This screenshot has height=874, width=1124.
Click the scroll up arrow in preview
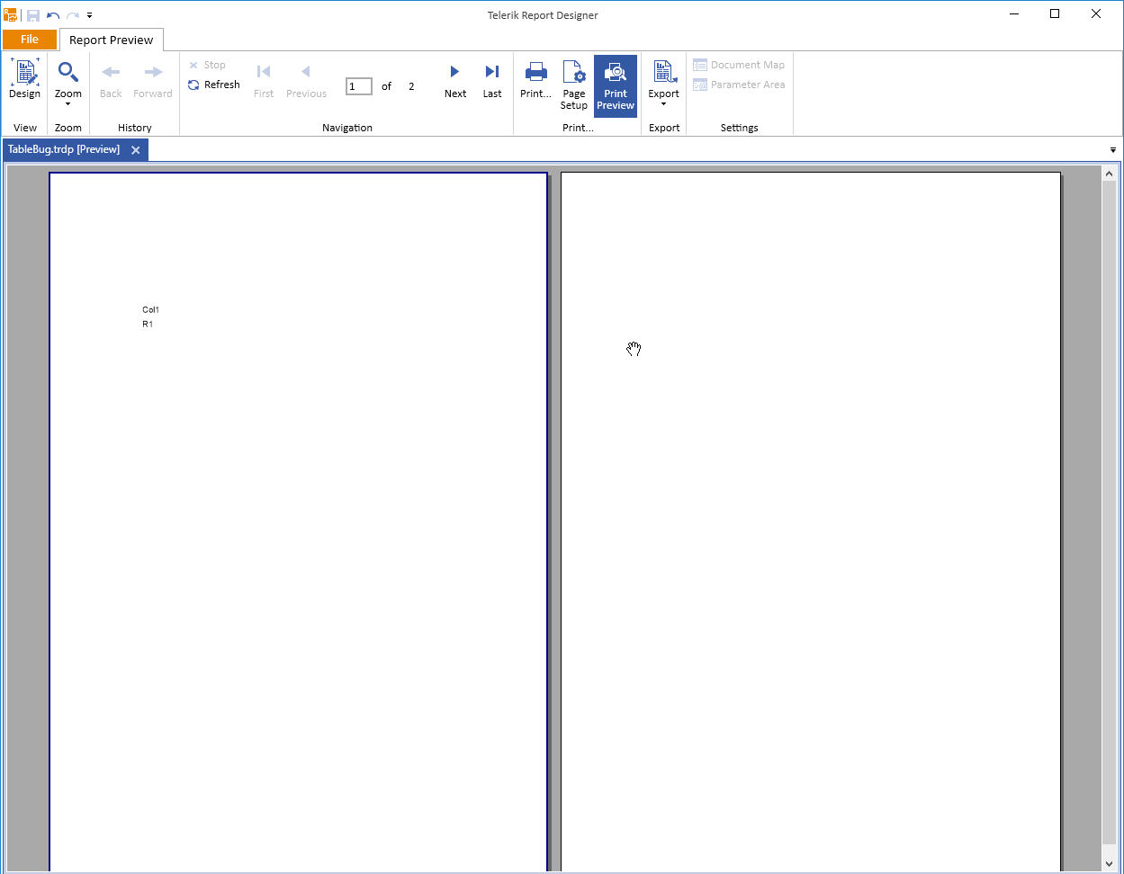click(x=1109, y=174)
